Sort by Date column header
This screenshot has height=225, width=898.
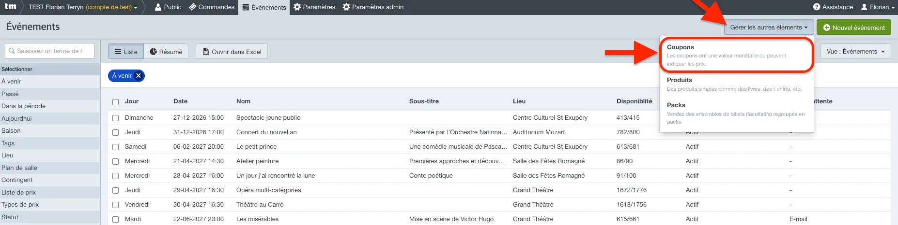pos(180,101)
